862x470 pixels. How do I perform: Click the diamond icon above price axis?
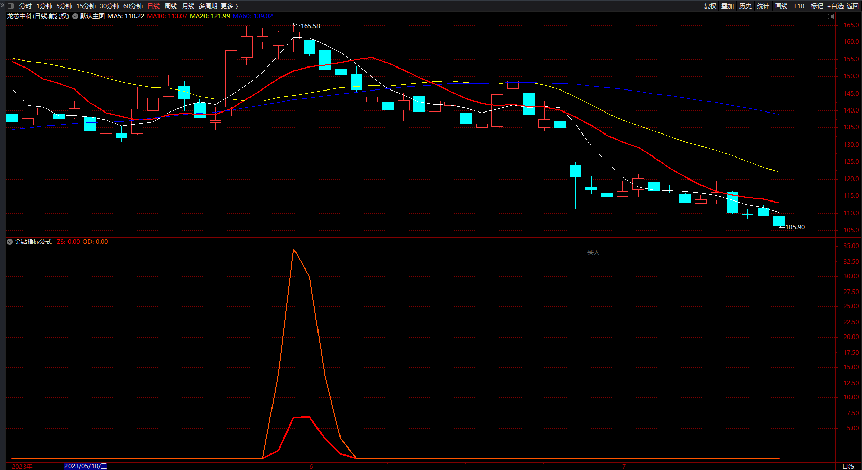822,16
